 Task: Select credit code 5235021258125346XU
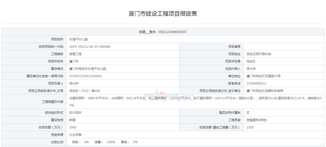click(86, 76)
